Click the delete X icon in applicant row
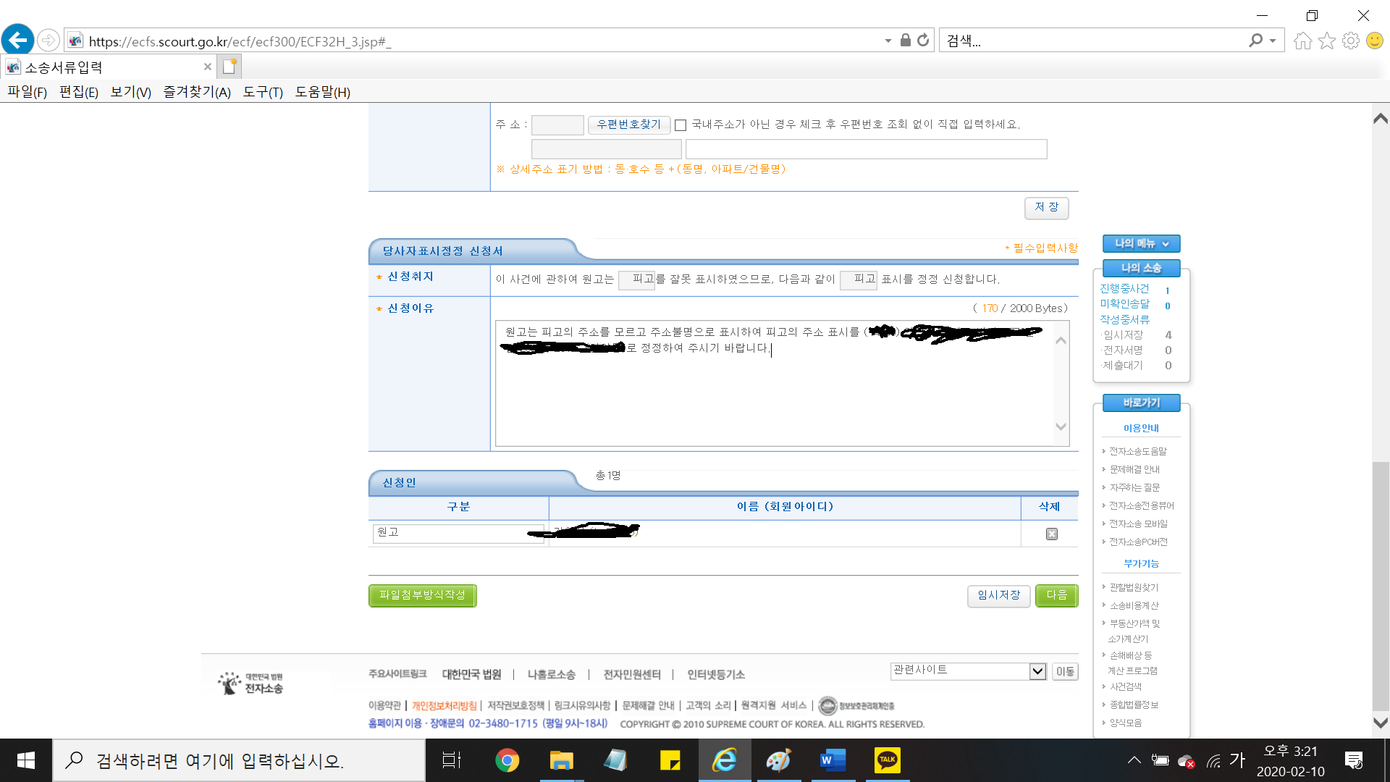This screenshot has width=1390, height=782. tap(1051, 534)
